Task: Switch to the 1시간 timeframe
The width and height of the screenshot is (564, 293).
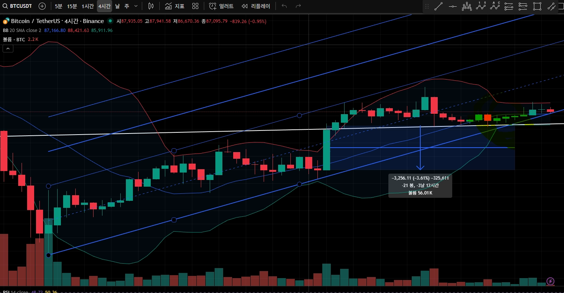Action: click(88, 6)
